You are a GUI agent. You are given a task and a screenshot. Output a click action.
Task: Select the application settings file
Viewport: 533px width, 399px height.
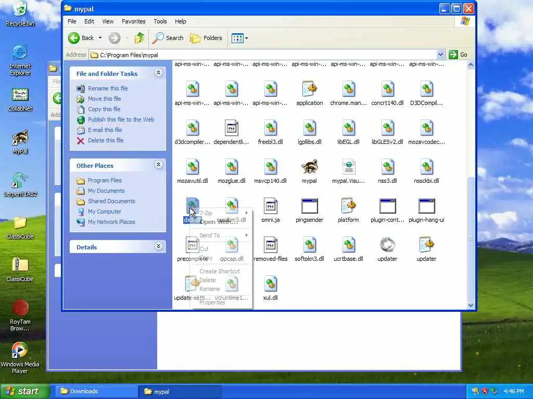tap(309, 94)
